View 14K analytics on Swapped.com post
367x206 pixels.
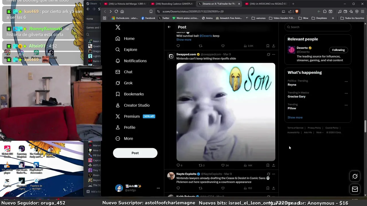click(x=248, y=165)
